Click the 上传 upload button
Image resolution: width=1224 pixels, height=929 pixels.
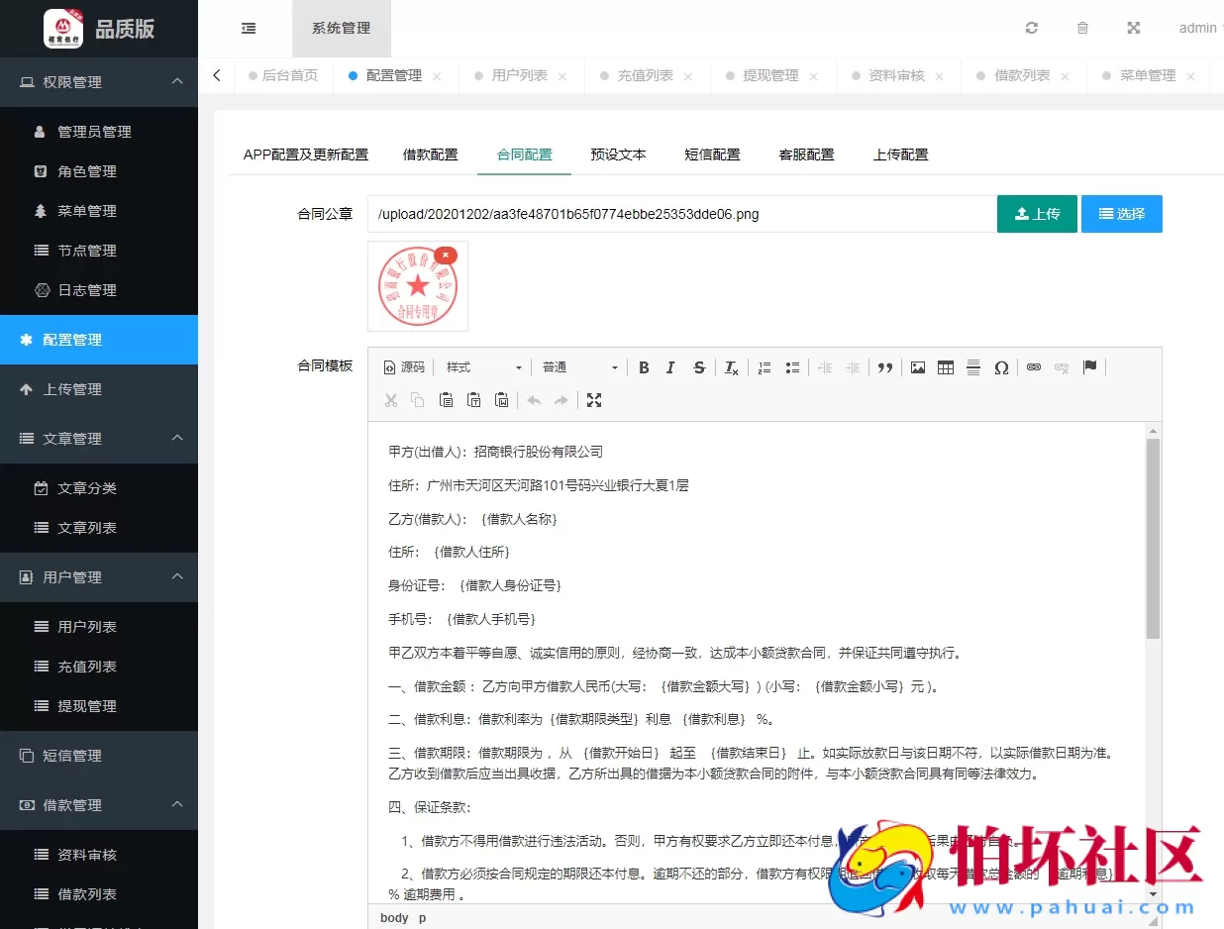1037,213
